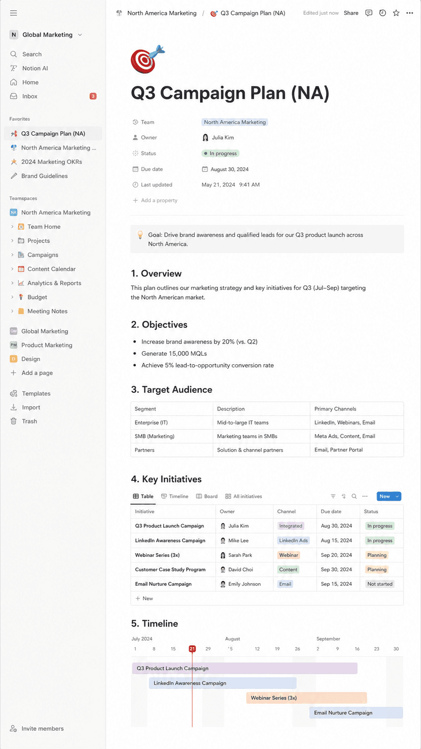This screenshot has height=749, width=421.
Task: Open the New button dropdown arrow
Action: 397,496
